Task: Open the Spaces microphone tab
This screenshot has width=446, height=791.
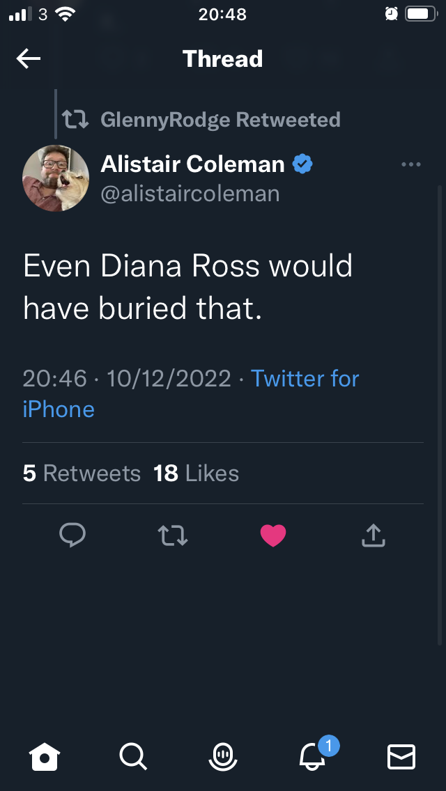Action: [x=223, y=755]
